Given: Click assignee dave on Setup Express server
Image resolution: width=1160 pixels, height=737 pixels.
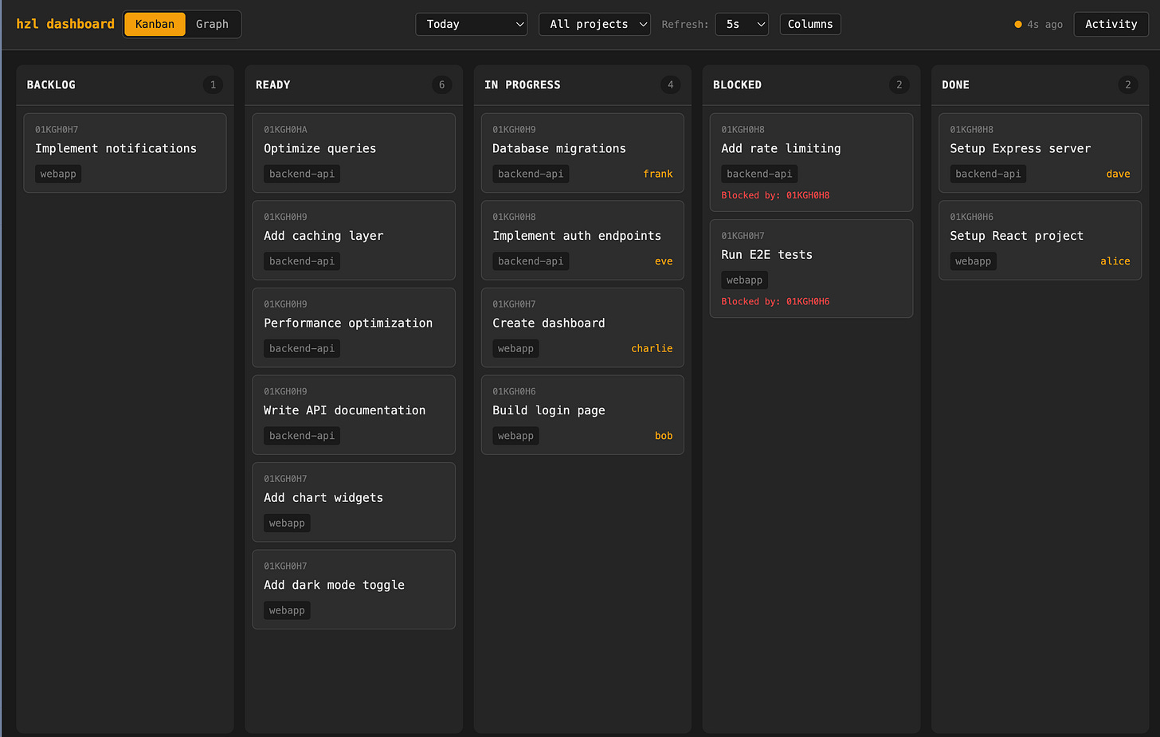Looking at the screenshot, I should tap(1118, 174).
